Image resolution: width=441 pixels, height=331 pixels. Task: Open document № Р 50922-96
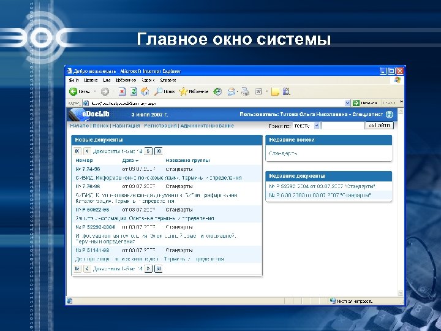pos(92,210)
